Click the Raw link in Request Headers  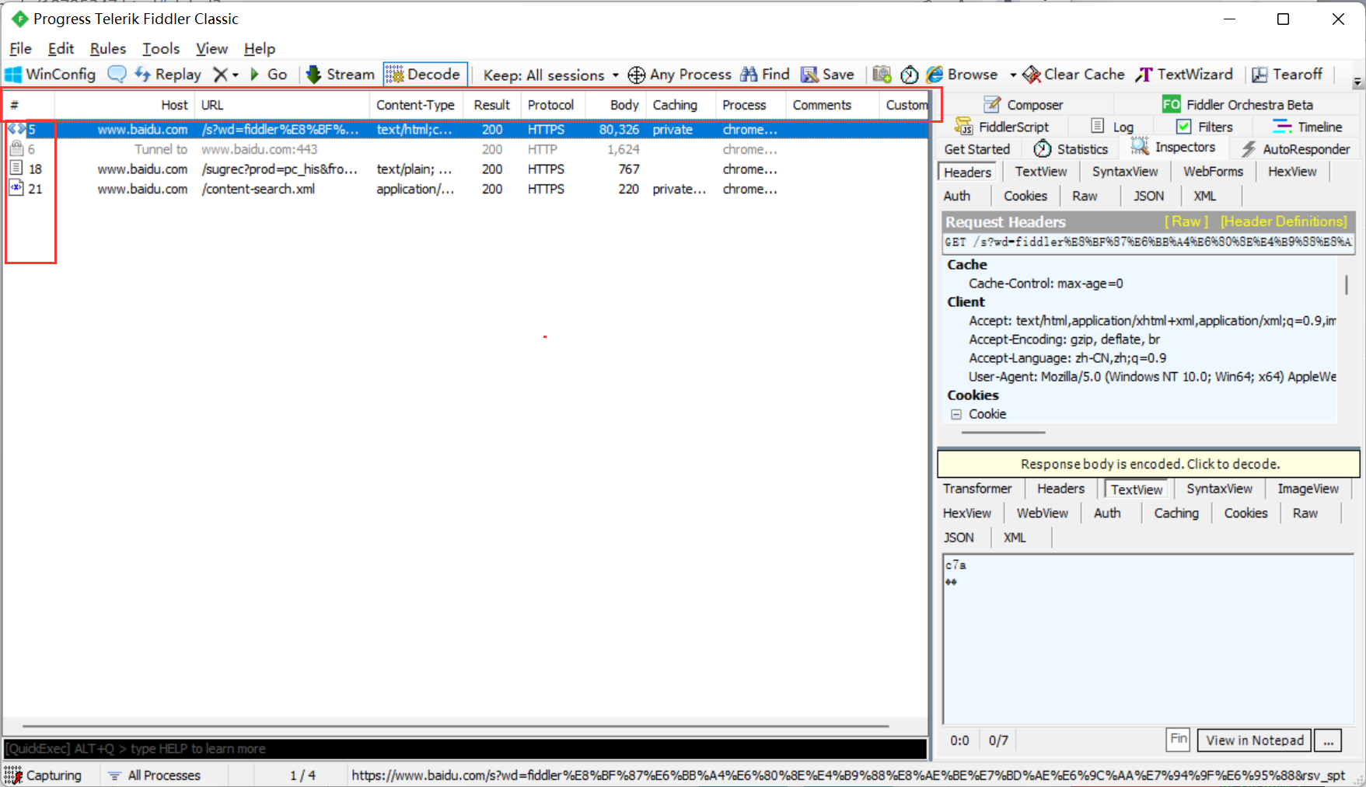(1186, 221)
